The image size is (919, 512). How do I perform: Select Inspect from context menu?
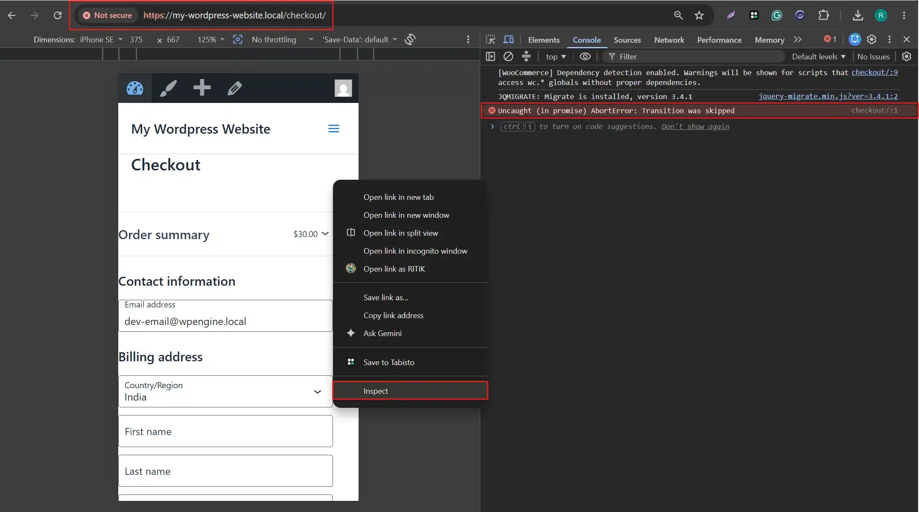pos(410,391)
